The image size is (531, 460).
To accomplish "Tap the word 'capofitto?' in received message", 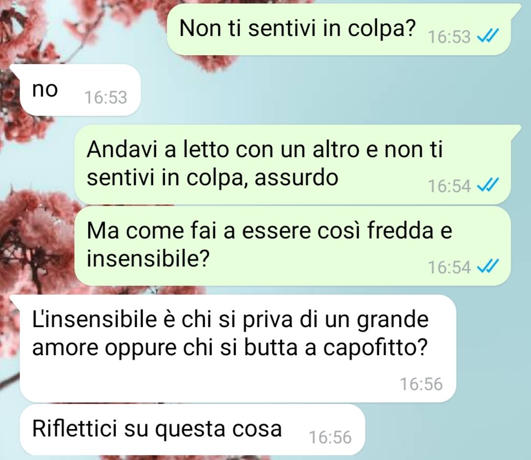I will (375, 348).
